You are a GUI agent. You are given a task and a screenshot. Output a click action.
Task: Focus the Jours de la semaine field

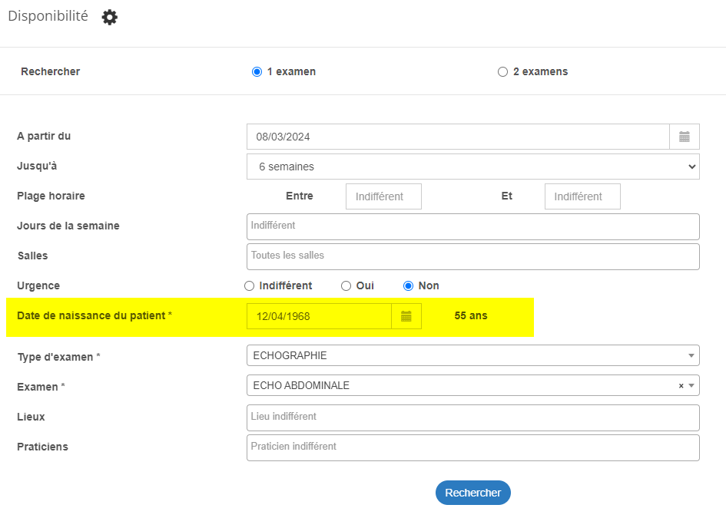[x=472, y=226]
